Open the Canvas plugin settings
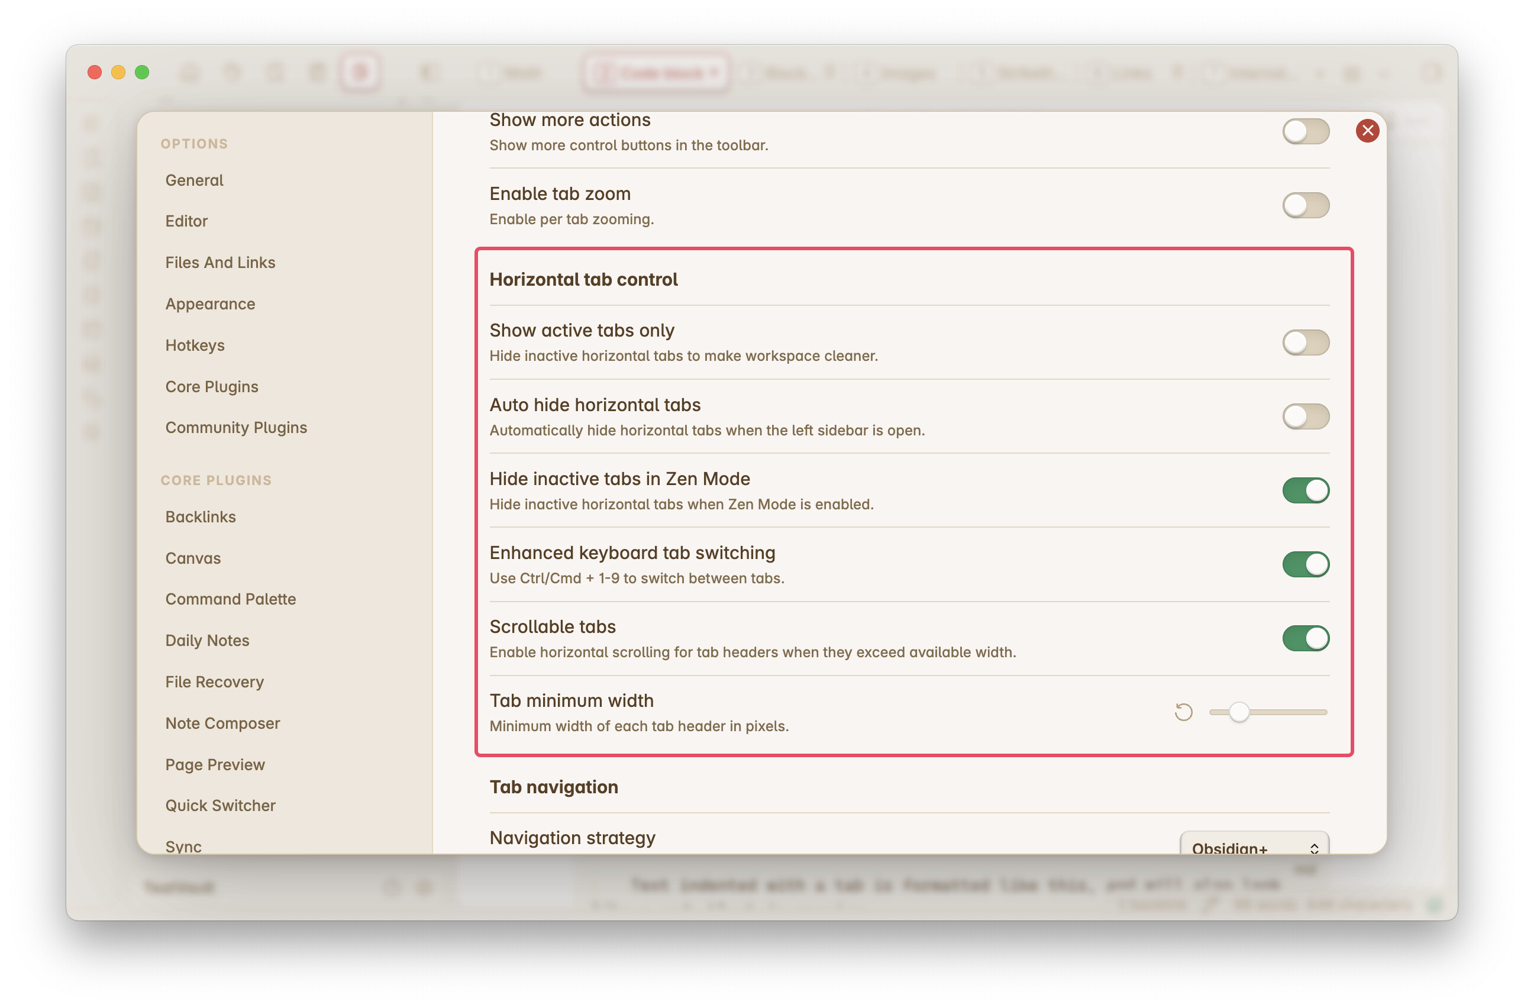1524x1008 pixels. [x=193, y=558]
